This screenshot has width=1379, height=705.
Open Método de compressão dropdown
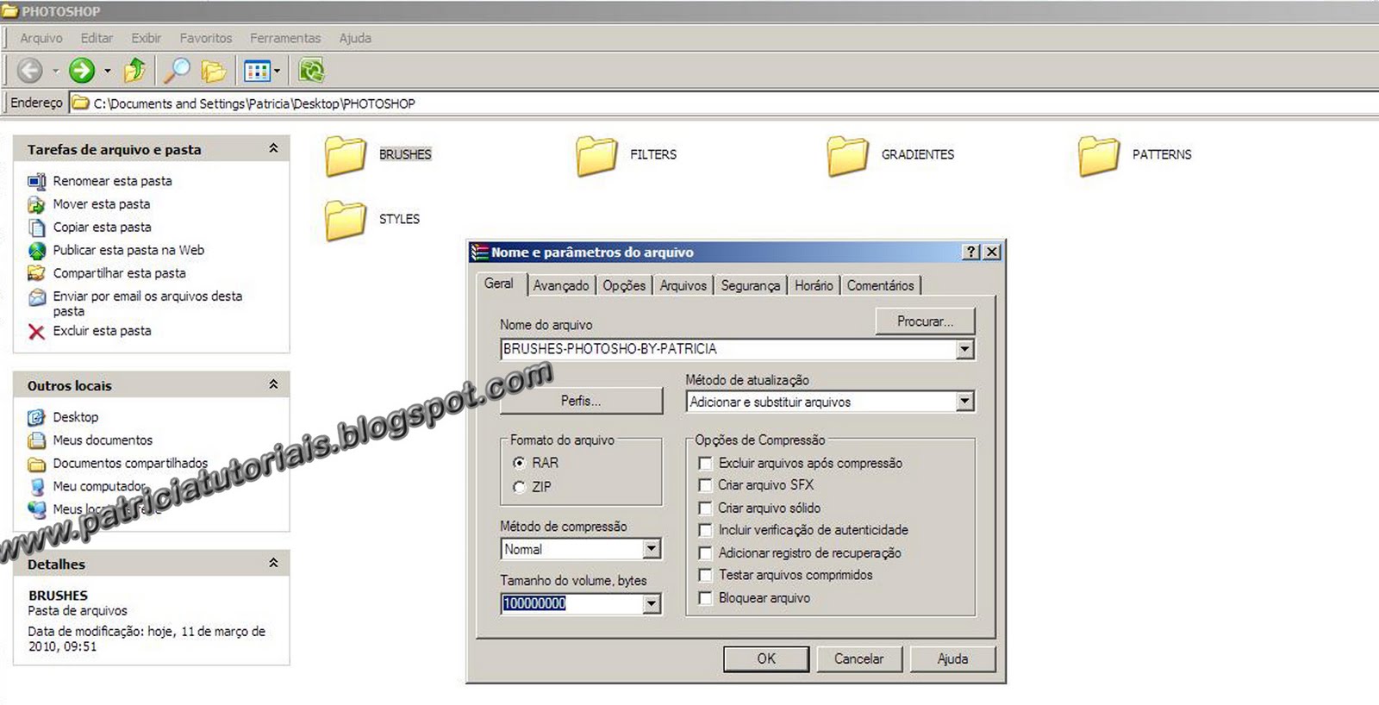pos(652,549)
